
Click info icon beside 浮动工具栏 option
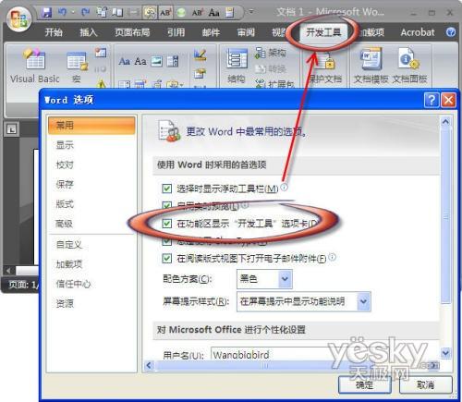[x=285, y=187]
